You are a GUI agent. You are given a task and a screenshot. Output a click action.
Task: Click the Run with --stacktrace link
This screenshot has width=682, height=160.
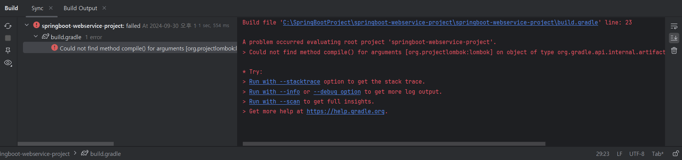tap(285, 82)
